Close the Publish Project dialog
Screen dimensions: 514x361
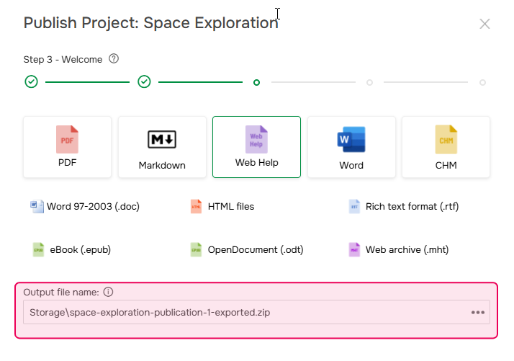tap(484, 24)
